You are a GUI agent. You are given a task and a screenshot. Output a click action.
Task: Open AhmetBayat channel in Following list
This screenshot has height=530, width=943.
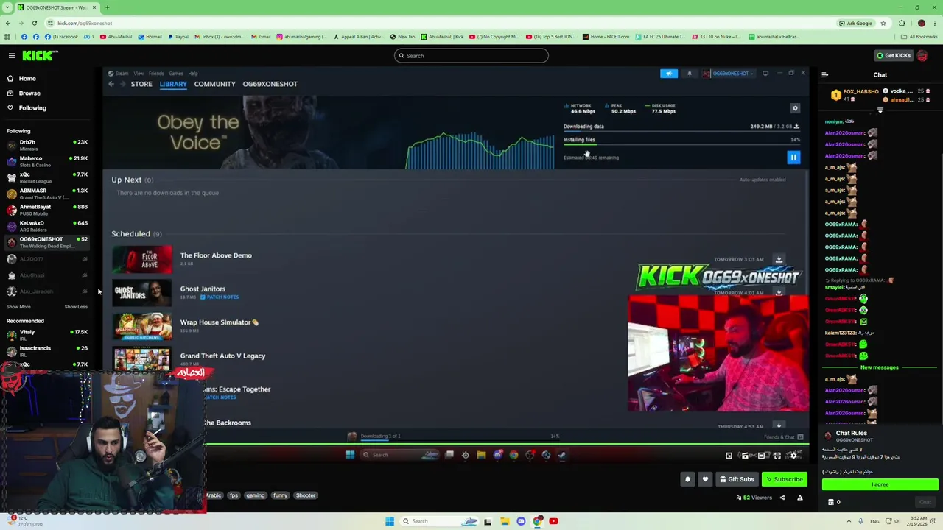click(47, 210)
